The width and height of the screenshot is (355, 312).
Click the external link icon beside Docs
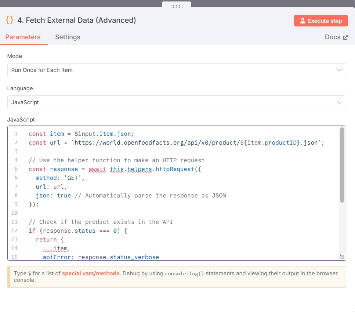[x=345, y=37]
